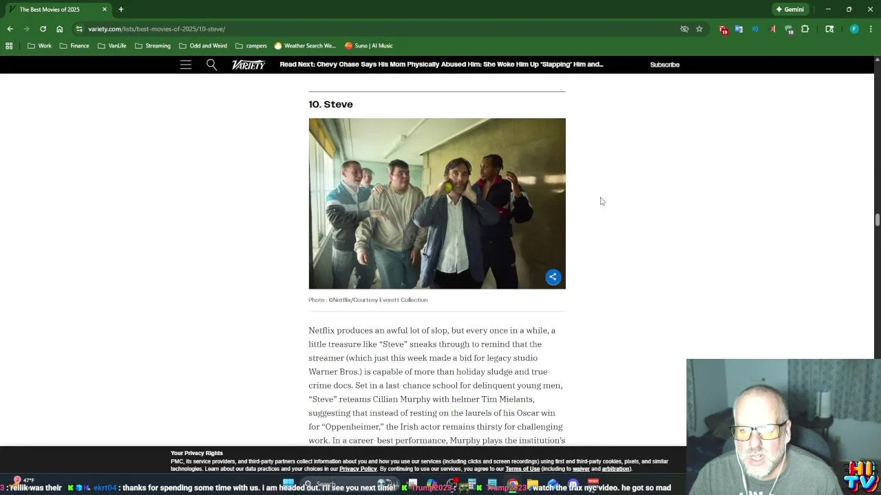Viewport: 881px width, 495px height.
Task: Open the Work bookmarks folder
Action: pyautogui.click(x=39, y=45)
